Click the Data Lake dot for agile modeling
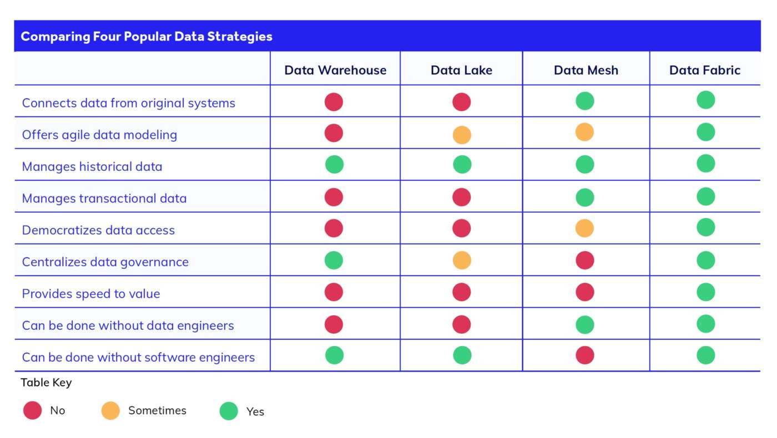The image size is (777, 438). [462, 135]
